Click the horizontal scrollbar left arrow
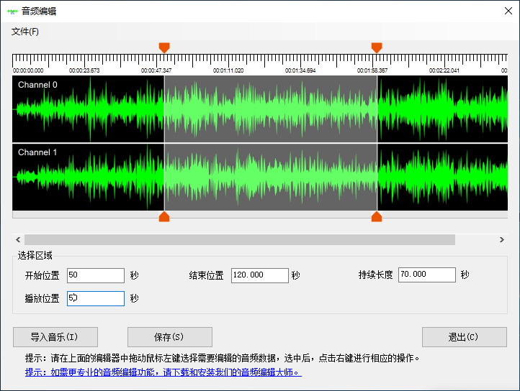The image size is (520, 391). pos(17,239)
